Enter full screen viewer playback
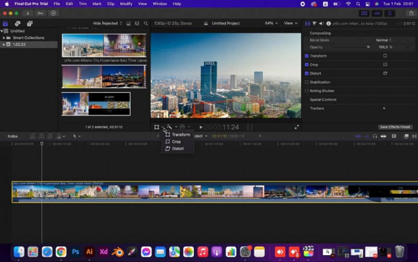Screen dimensions: 418x262 297,127
